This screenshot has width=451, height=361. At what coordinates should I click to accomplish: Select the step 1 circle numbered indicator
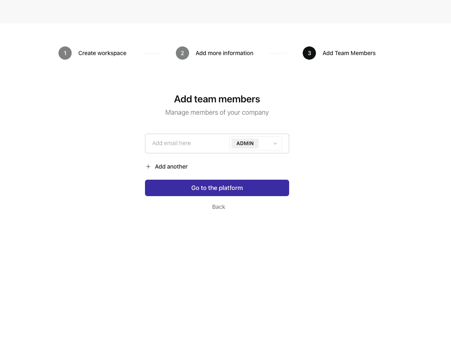65,53
